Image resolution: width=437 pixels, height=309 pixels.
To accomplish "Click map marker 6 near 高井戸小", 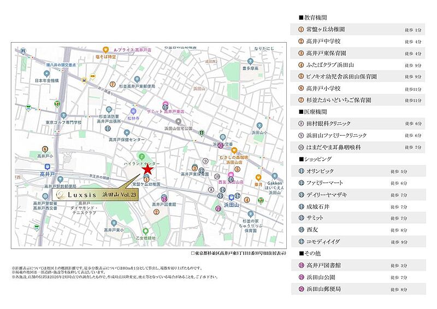I will tap(44, 149).
